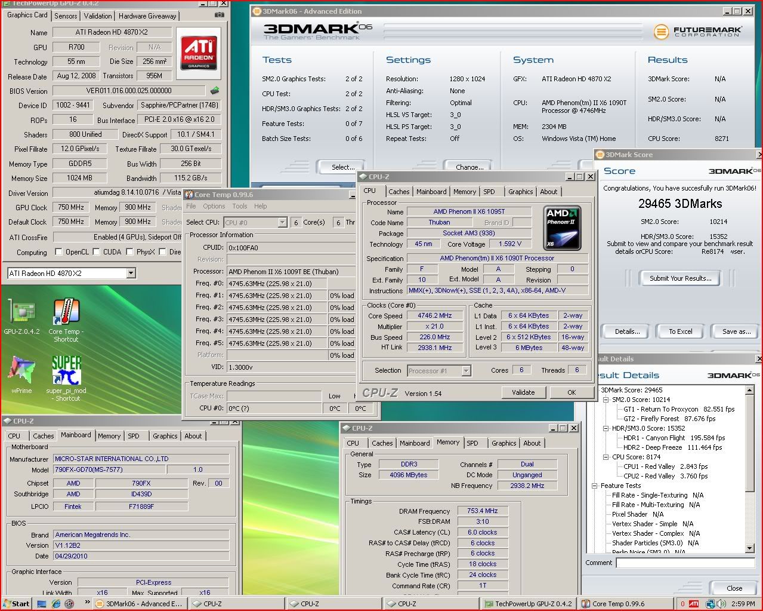The width and height of the screenshot is (763, 611).
Task: Click the To Excel button
Action: tap(680, 331)
